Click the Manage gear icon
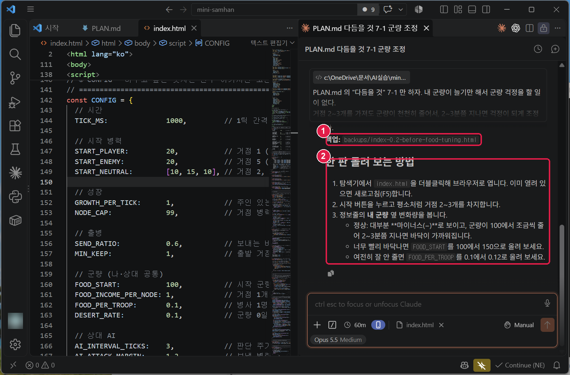This screenshot has height=375, width=570. tap(15, 344)
